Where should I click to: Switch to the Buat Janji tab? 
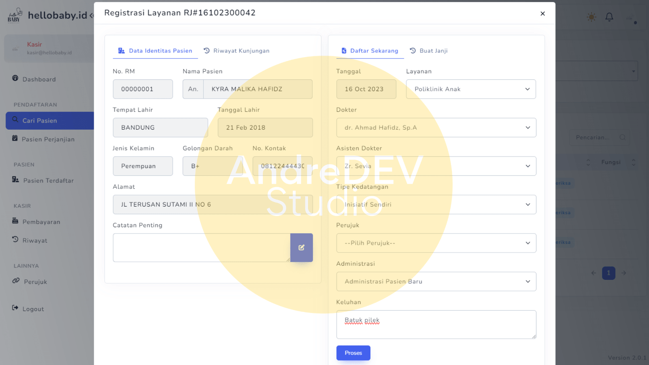click(x=429, y=51)
